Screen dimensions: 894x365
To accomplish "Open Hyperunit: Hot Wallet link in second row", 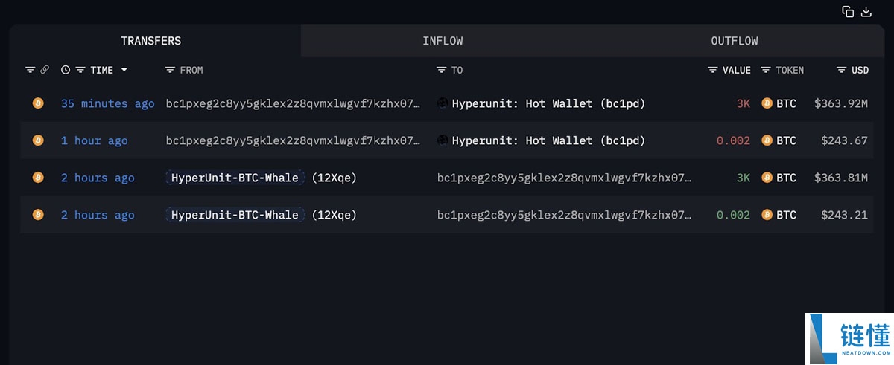I will 548,140.
